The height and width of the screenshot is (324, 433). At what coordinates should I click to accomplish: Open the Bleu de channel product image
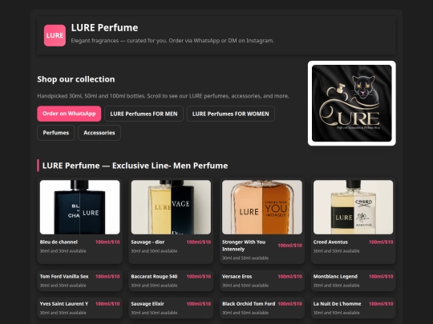point(80,207)
